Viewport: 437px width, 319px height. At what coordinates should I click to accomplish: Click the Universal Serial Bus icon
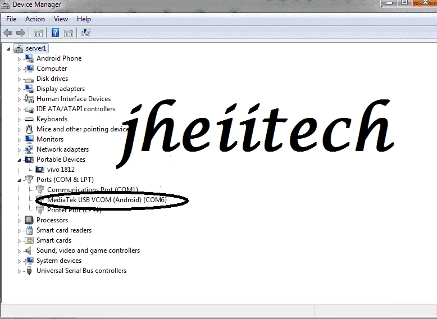point(29,271)
